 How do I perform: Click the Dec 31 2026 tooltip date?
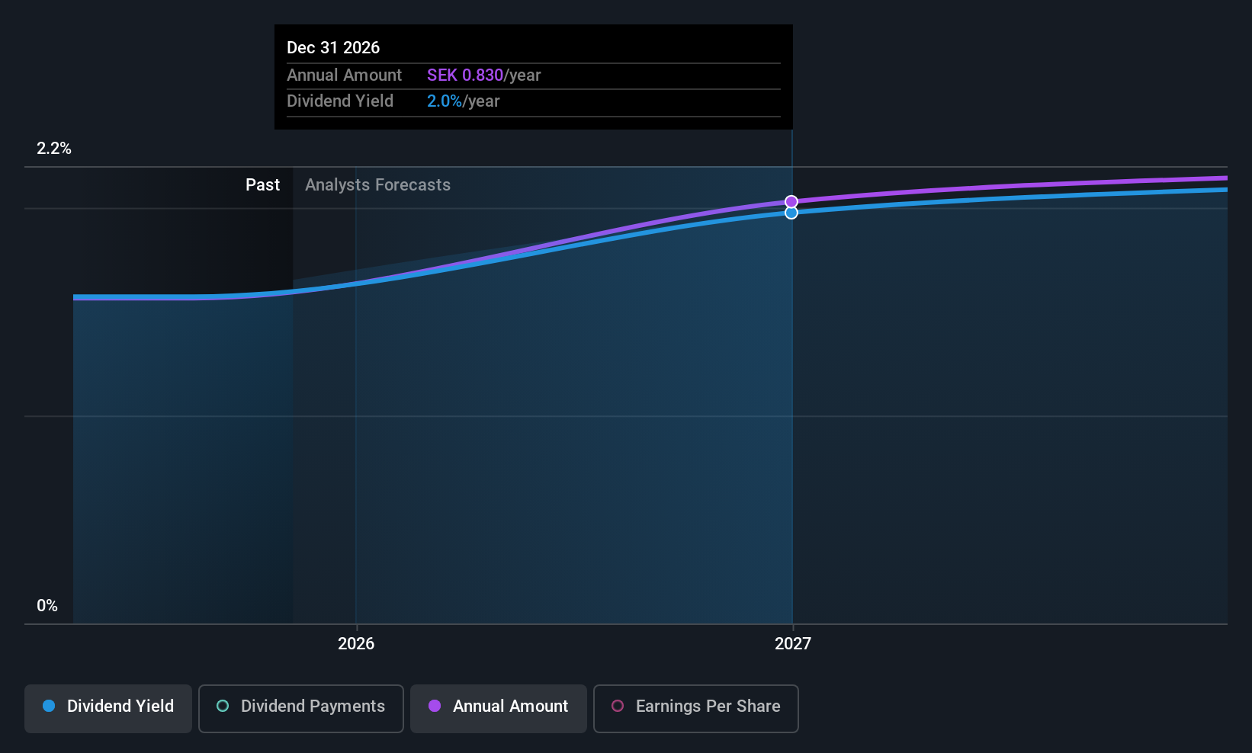pos(333,47)
